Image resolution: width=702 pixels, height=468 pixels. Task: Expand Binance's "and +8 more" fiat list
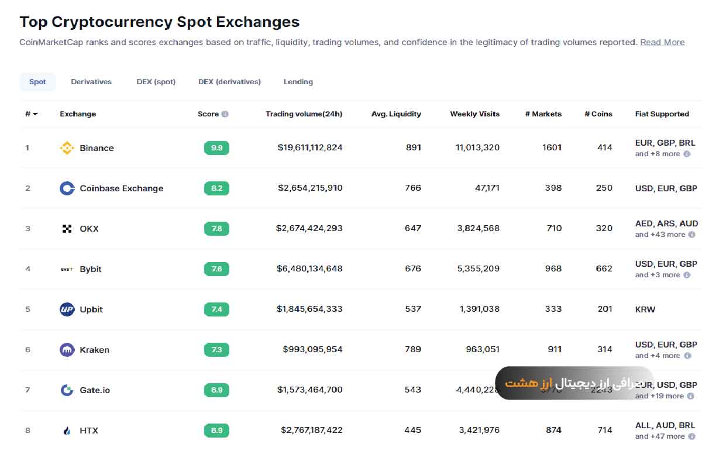[658, 154]
